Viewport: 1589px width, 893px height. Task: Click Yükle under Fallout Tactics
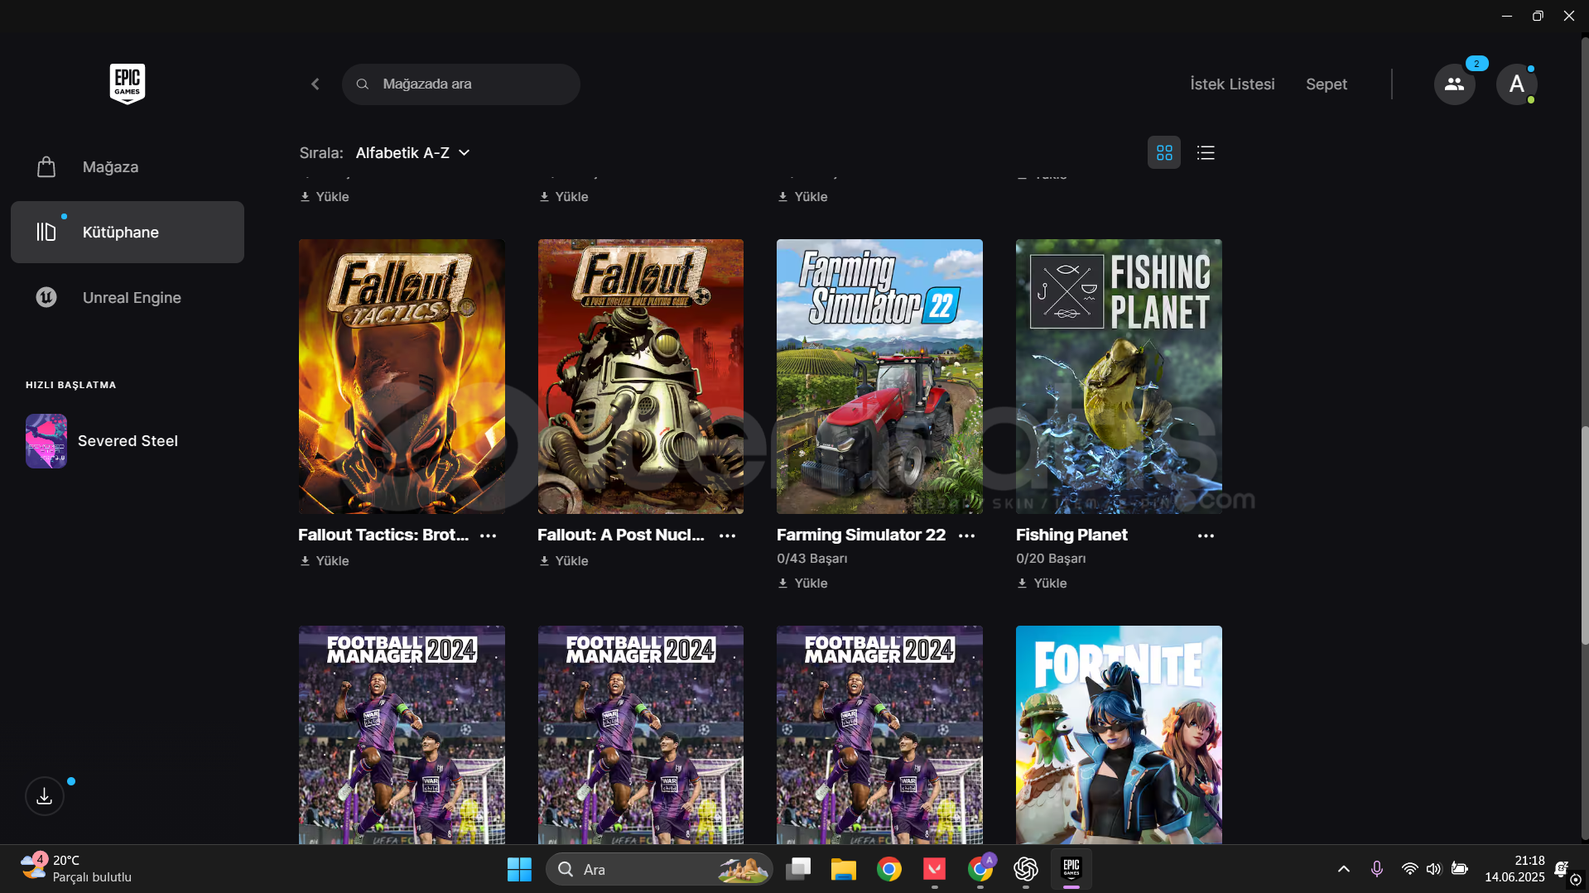point(325,561)
